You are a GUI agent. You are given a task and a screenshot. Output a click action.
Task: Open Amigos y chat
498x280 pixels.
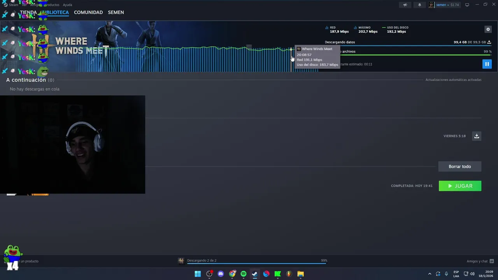pyautogui.click(x=477, y=261)
